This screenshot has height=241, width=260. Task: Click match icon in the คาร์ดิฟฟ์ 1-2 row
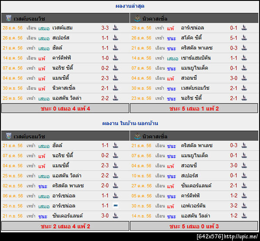pos(244,196)
